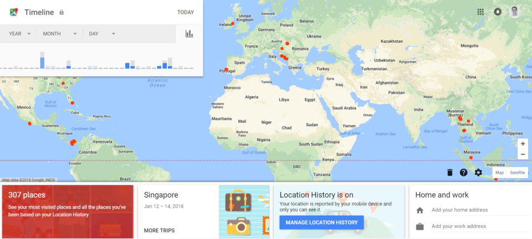The width and height of the screenshot is (532, 239).
Task: Open the 307 places card
Action: [68, 211]
